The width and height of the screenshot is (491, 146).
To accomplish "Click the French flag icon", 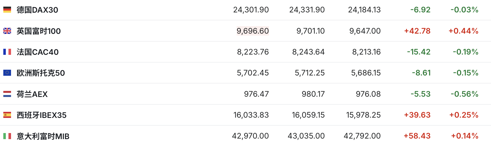I will 7,52.
